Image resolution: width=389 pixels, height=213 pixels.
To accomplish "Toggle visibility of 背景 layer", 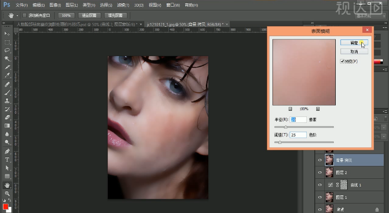I will pos(320,210).
